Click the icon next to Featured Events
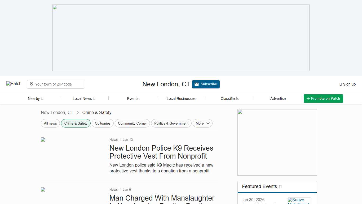362x204 pixels. coord(280,186)
